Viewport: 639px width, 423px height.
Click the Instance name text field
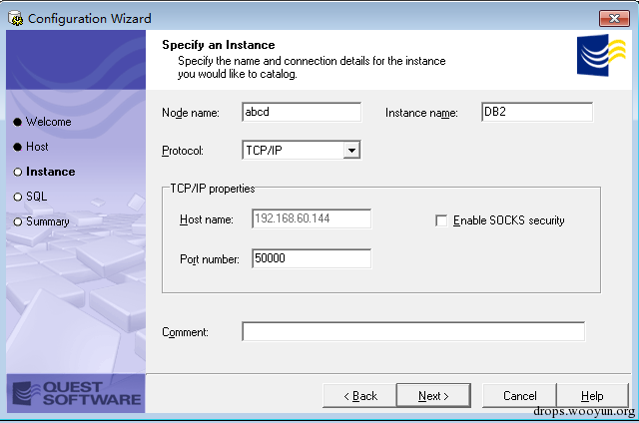tap(536, 112)
